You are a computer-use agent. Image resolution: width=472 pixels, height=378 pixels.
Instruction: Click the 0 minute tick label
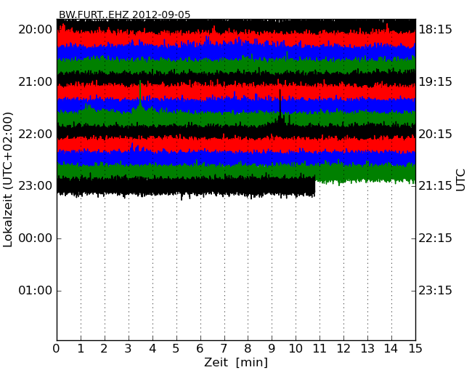click(x=57, y=348)
